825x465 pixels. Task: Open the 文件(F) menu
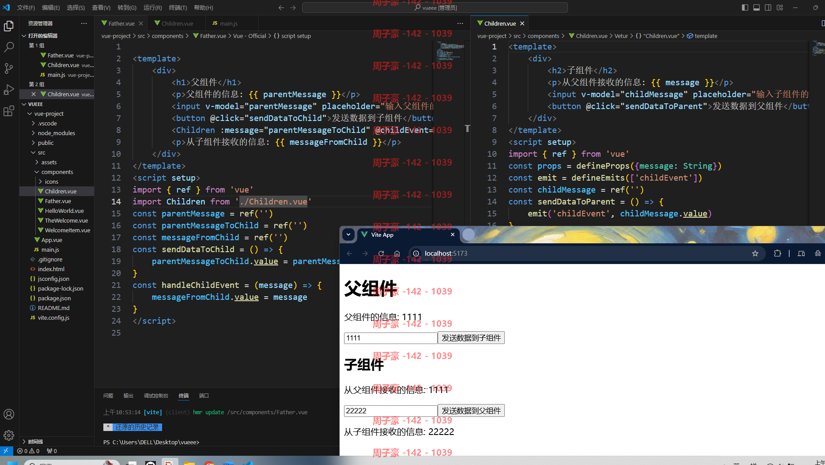[26, 8]
